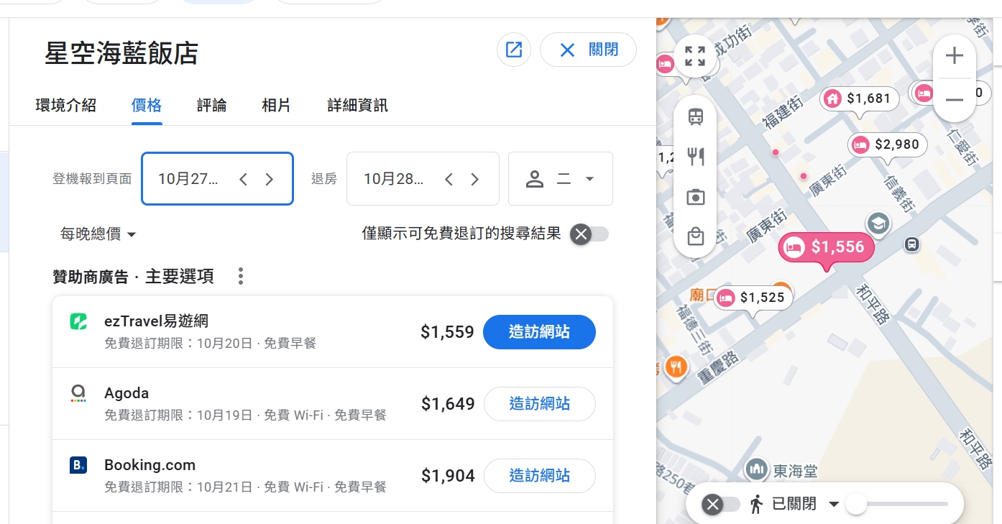1002x524 pixels.
Task: Show restaurants layer on the map
Action: [x=695, y=157]
